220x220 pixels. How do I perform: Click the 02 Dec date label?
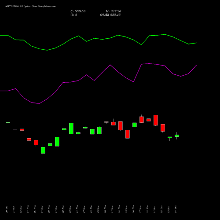point(161,209)
